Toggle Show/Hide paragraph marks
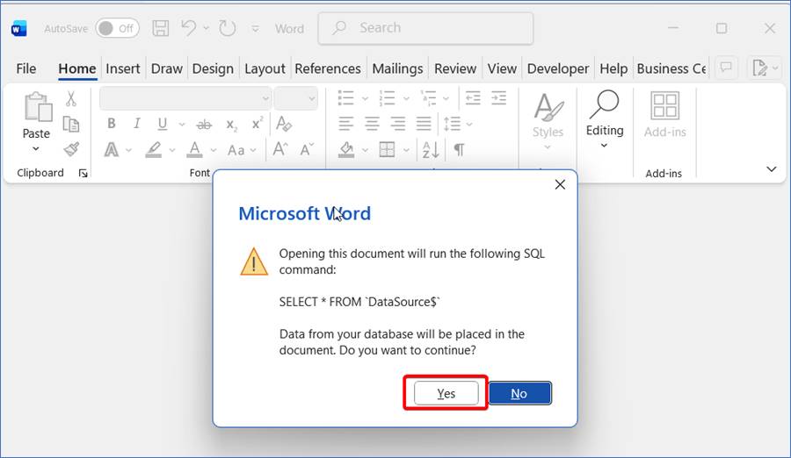This screenshot has width=791, height=458. 459,150
